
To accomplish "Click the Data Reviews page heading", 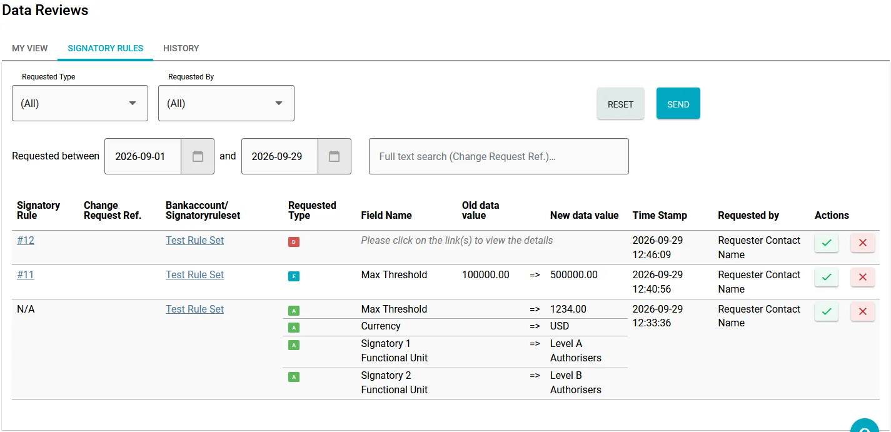I will point(45,10).
